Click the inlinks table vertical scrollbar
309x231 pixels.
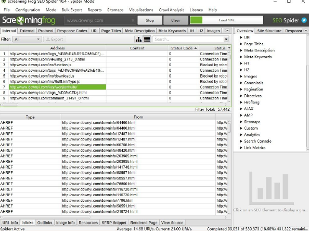(229, 128)
